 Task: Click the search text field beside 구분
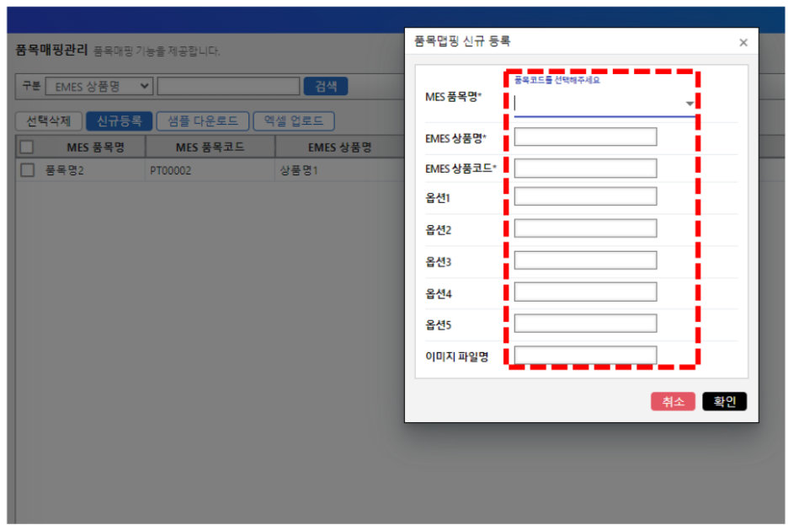229,87
